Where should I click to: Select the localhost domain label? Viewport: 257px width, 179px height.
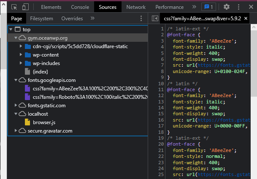click(38, 114)
